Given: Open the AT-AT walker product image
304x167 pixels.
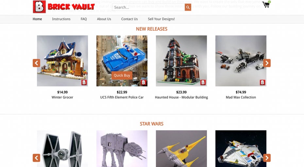Looking at the screenshot, I should coord(122,149).
